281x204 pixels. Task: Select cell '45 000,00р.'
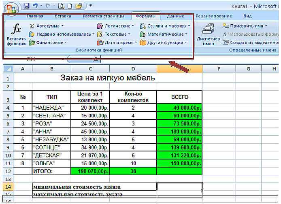[90, 132]
